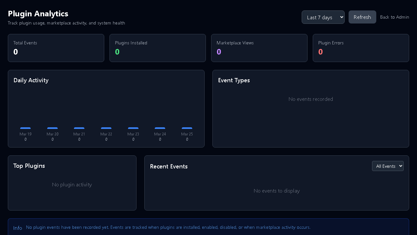Click the No events recorded message
417x235 pixels.
coord(310,99)
